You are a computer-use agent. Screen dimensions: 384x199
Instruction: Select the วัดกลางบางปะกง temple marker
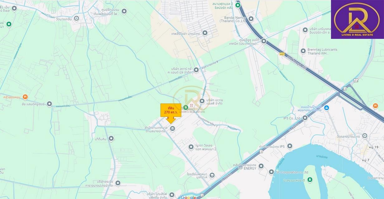click(365, 136)
